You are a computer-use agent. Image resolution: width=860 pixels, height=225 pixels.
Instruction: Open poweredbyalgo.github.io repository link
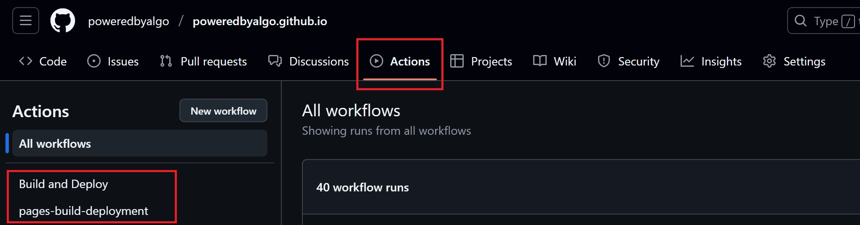click(x=260, y=21)
